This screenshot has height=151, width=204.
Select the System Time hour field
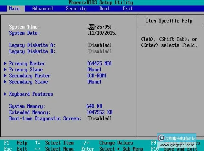[x=92, y=27]
